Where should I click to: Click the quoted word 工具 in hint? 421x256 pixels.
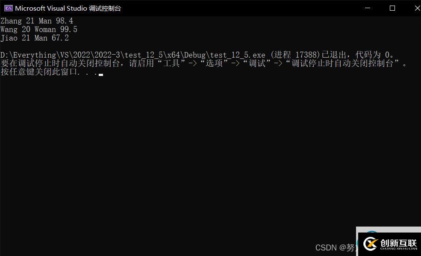tap(172, 64)
